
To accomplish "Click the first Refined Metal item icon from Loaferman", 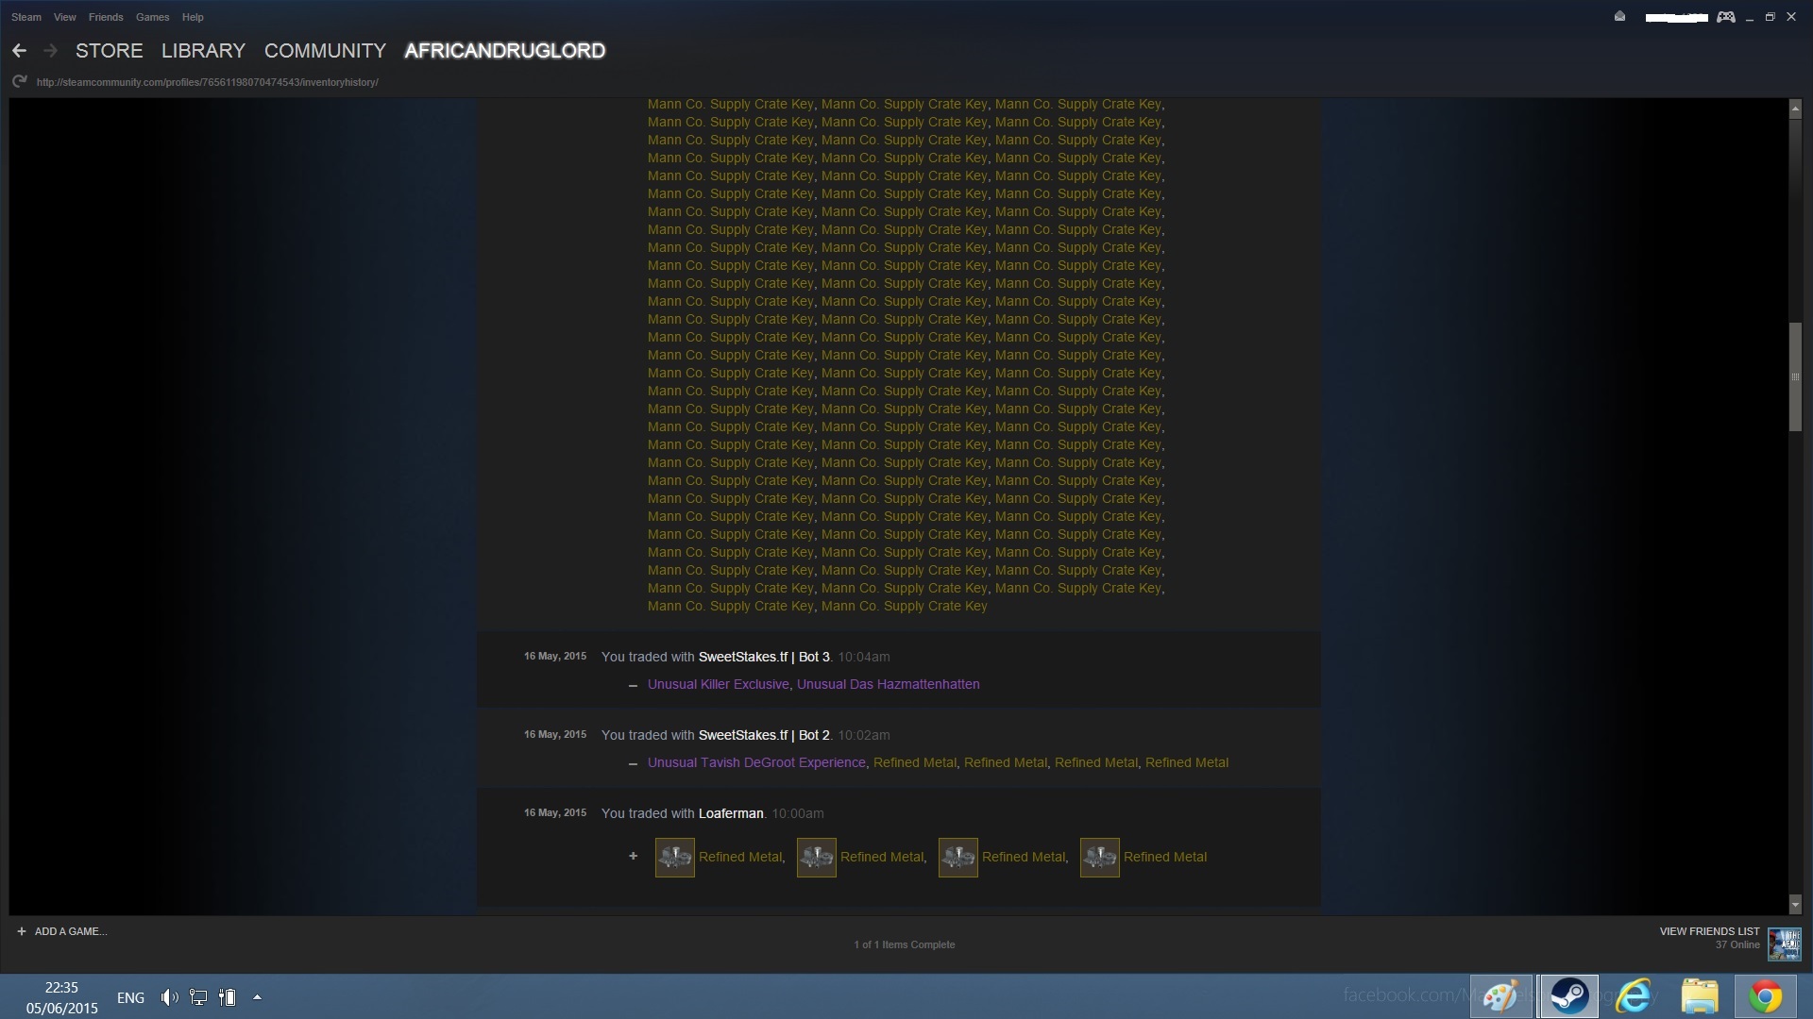I will (x=675, y=858).
